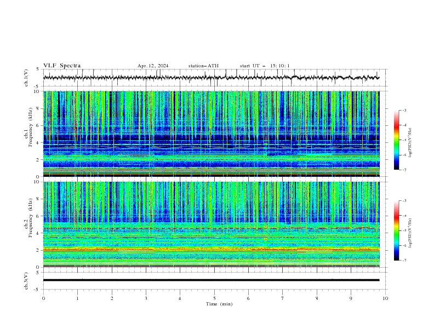Viewport: 434px width, 335px height.
Task: Click the ch.1 waveform trace plot
Action: tap(211, 78)
